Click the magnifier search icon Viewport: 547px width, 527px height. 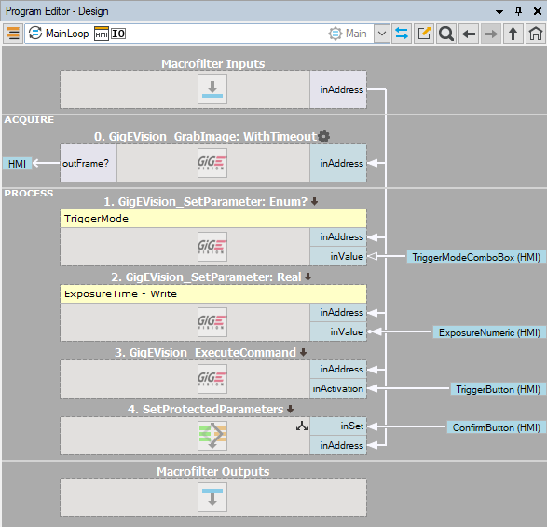(446, 34)
